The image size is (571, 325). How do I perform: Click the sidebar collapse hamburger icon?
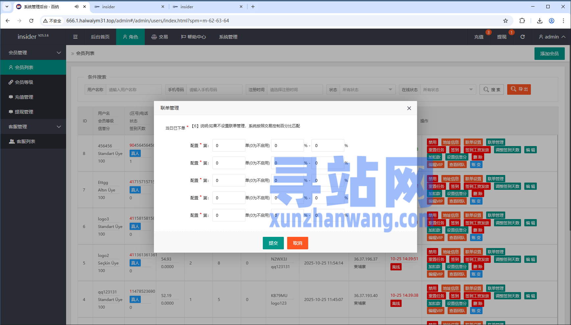(x=75, y=37)
